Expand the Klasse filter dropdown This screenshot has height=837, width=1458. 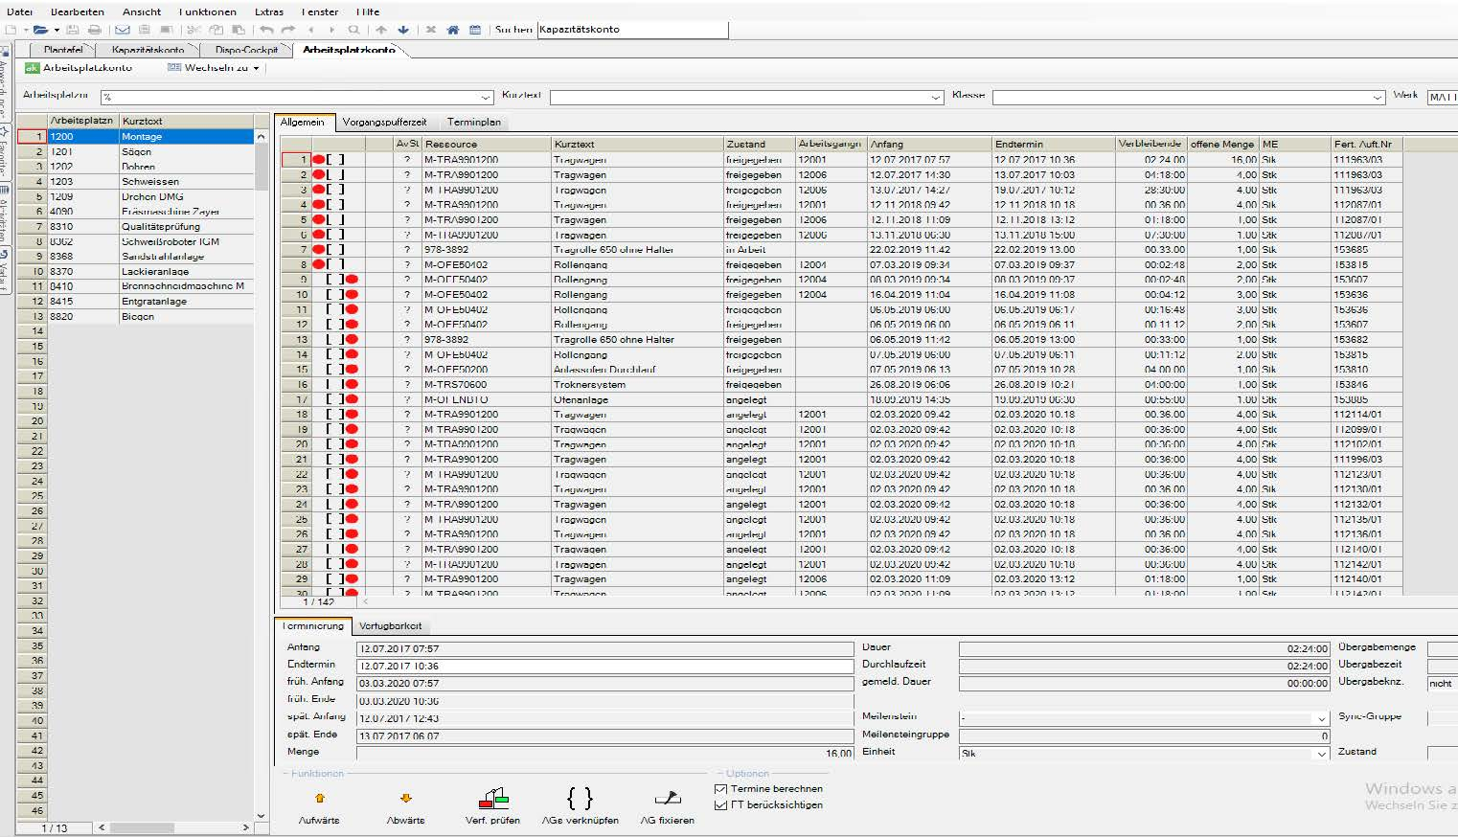click(x=1378, y=98)
